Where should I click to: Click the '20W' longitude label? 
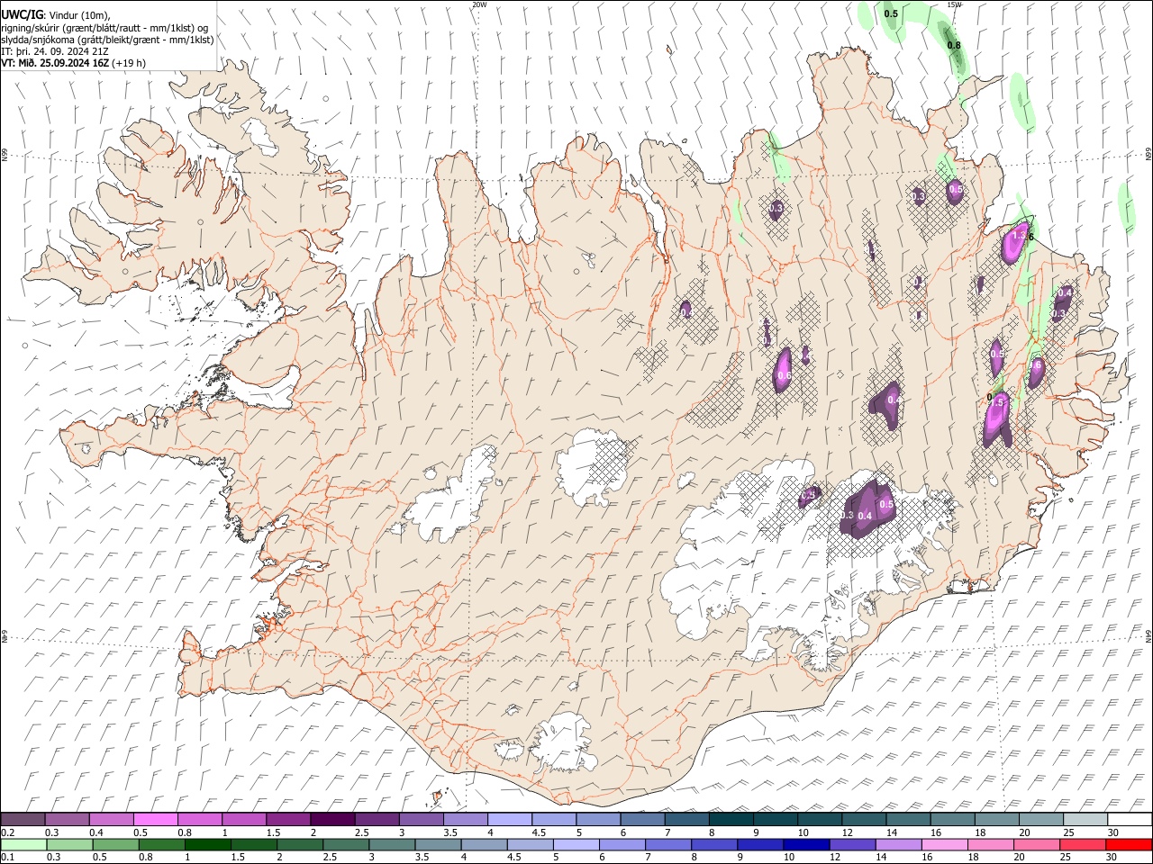coord(479,4)
